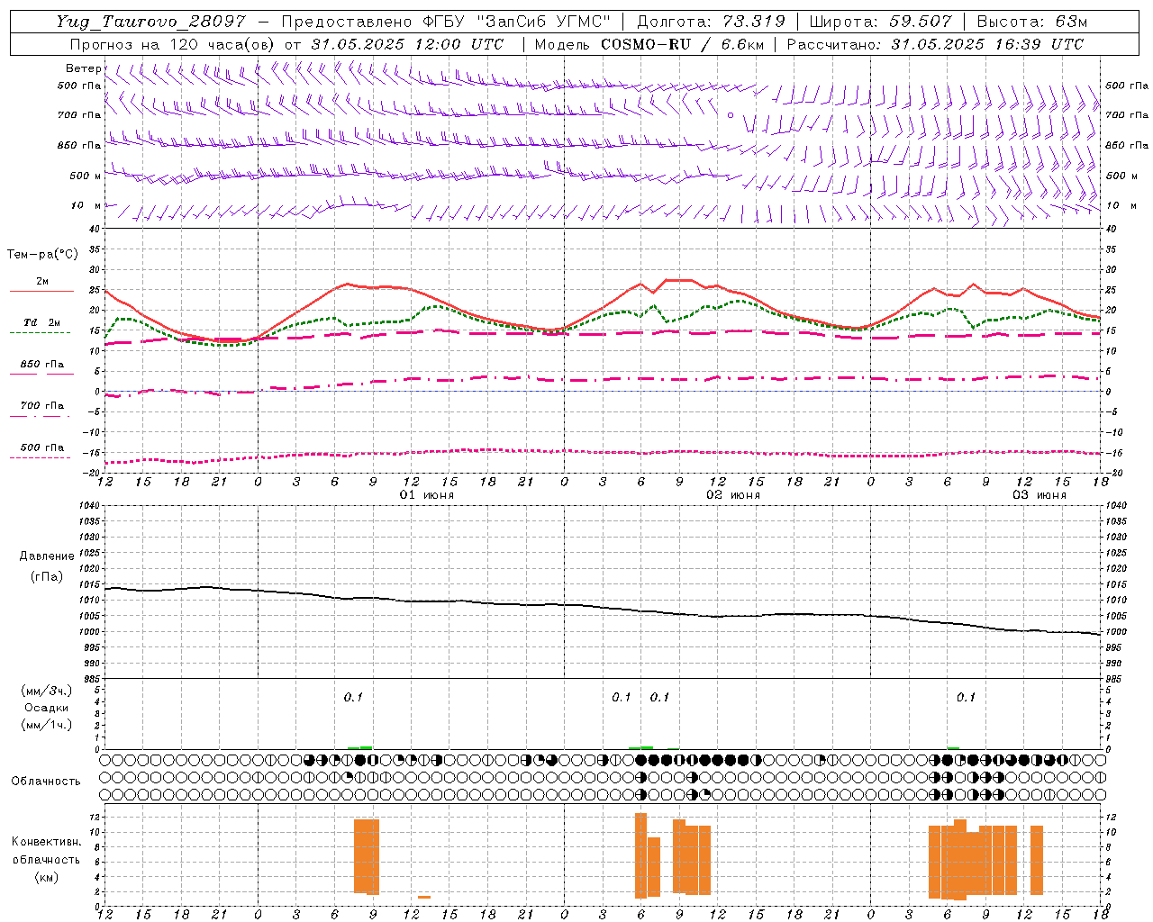Click the Td 2м legend label

[x=42, y=322]
